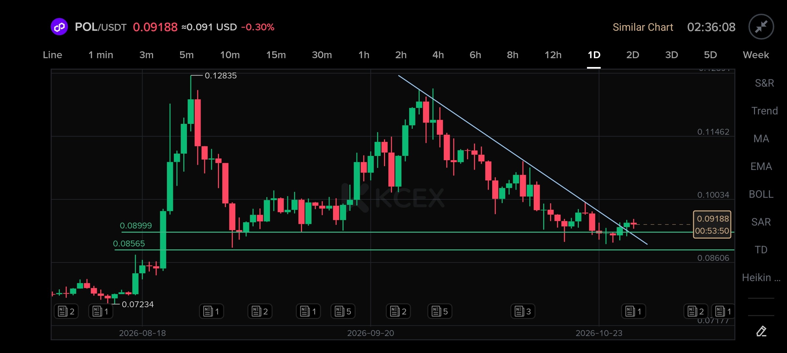Open the news marker below 2026-10-23 gridline

[x=633, y=311]
